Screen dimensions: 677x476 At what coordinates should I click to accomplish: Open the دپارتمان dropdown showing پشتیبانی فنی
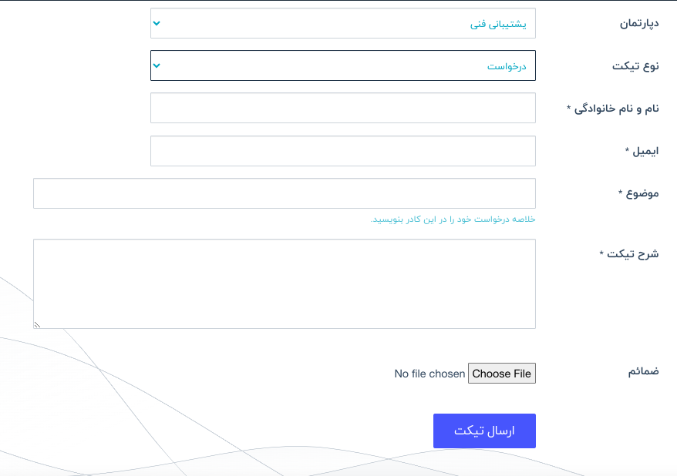coord(342,23)
